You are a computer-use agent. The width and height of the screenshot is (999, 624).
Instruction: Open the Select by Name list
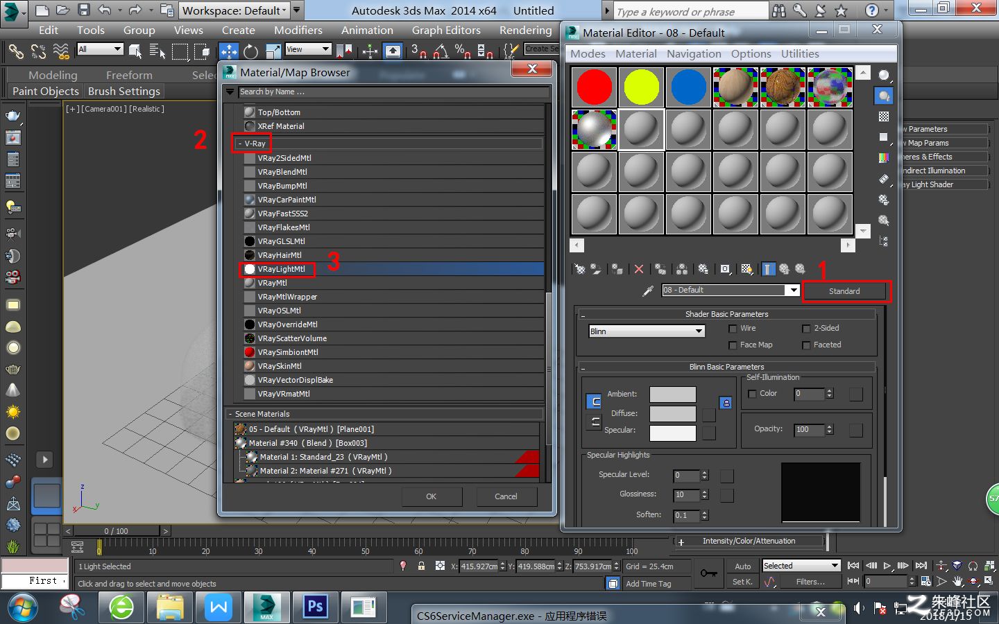click(x=157, y=51)
